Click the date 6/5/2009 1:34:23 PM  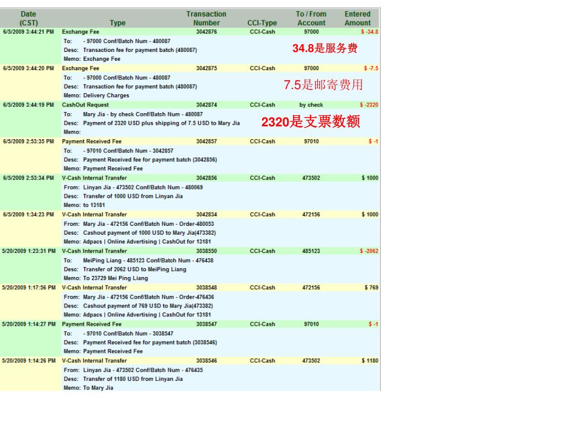[x=29, y=215]
